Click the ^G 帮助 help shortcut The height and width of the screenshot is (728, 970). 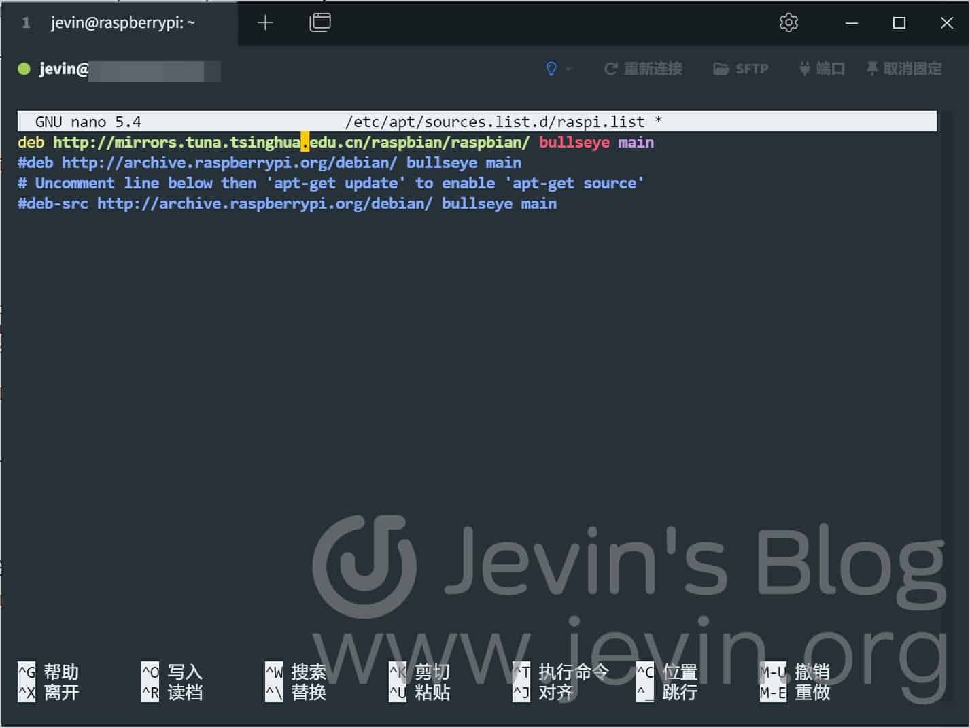click(48, 672)
